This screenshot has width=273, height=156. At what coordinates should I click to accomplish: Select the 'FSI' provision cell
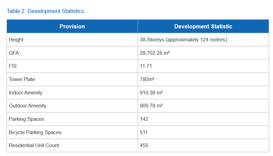(x=13, y=66)
